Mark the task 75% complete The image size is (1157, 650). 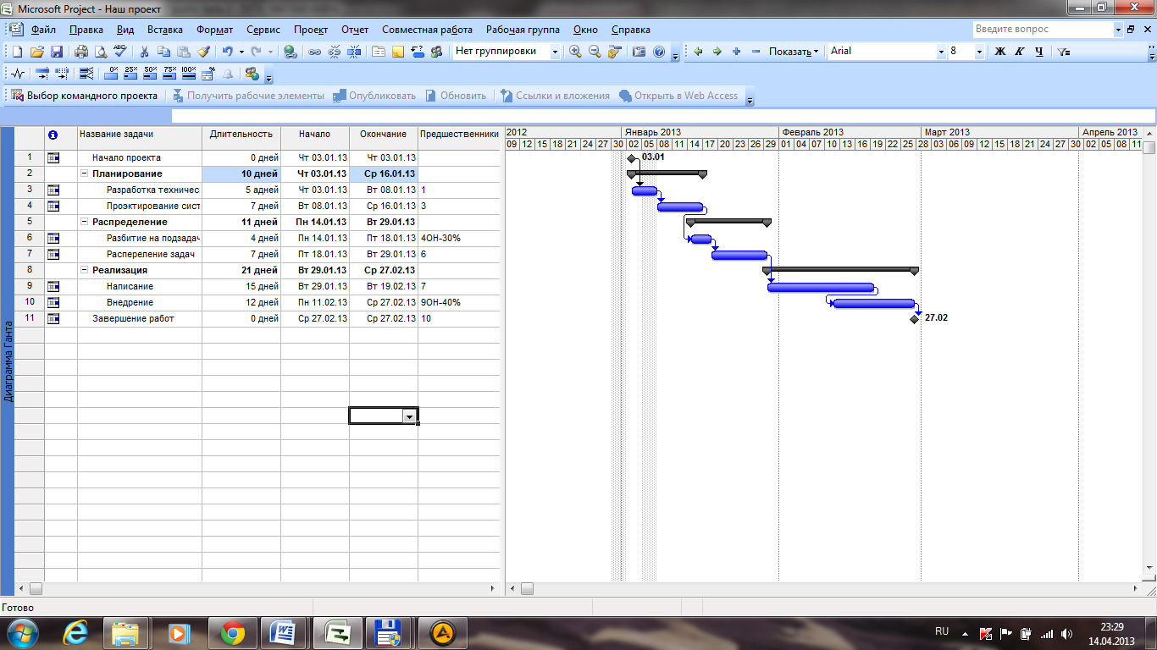point(169,74)
